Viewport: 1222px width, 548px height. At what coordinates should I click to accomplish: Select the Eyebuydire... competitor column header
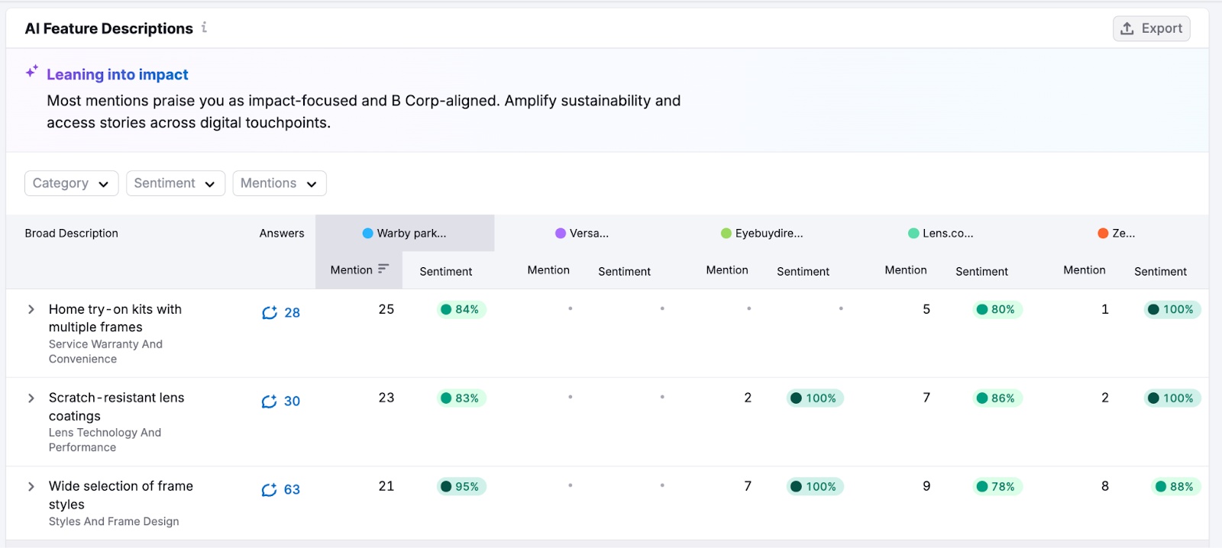pyautogui.click(x=768, y=234)
